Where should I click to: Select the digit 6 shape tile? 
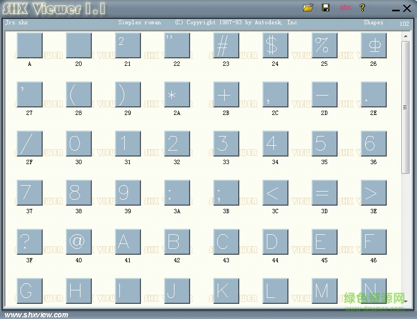(x=374, y=144)
